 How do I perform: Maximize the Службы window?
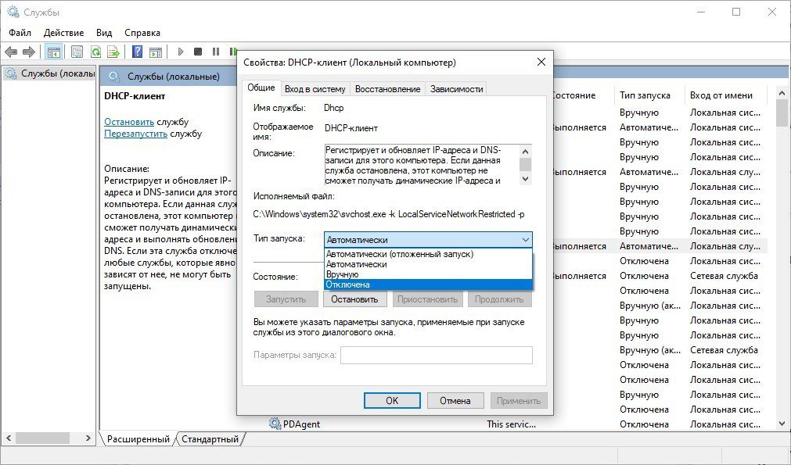736,12
